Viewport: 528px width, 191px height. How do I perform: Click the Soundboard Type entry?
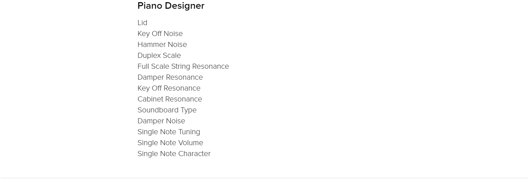(167, 110)
